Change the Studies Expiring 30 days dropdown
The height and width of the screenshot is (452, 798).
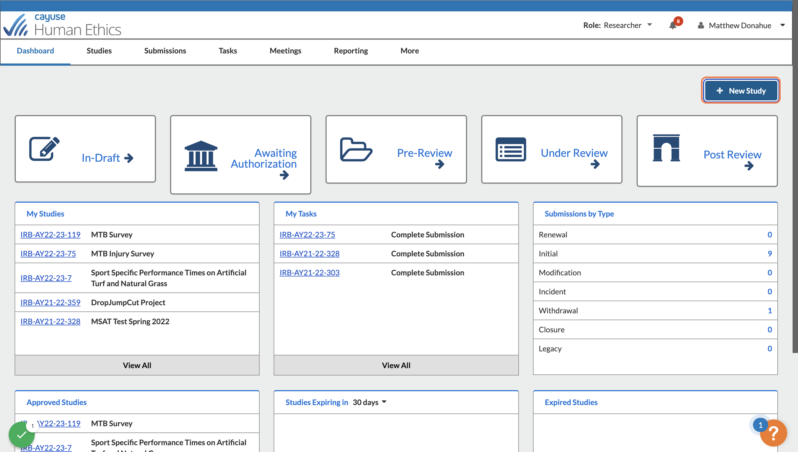369,402
